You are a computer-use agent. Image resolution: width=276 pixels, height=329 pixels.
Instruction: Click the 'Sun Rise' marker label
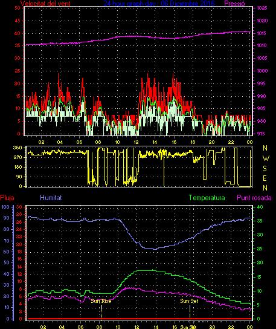101,301
